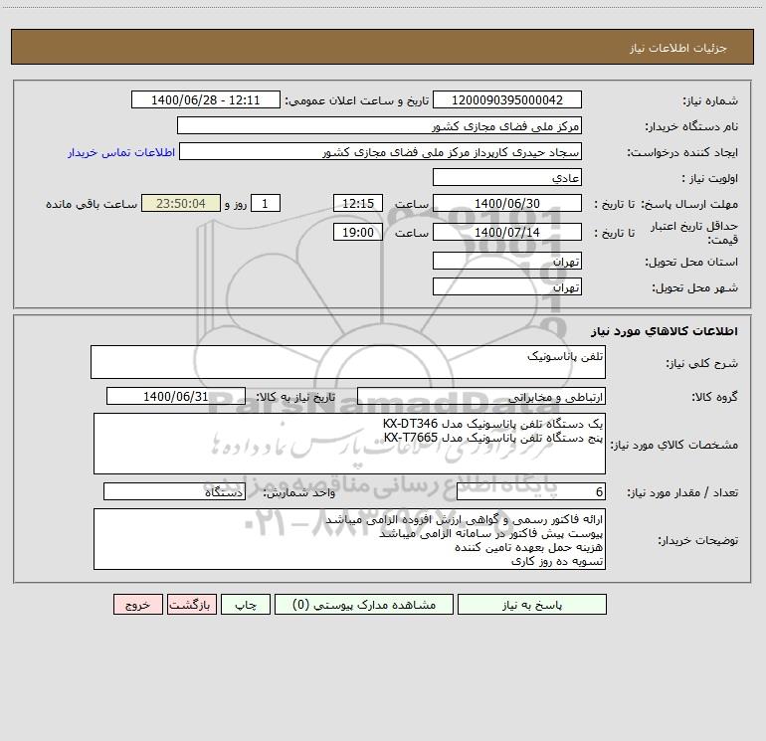
Task: Click the delivery province field 'تهران'
Action: click(x=507, y=261)
